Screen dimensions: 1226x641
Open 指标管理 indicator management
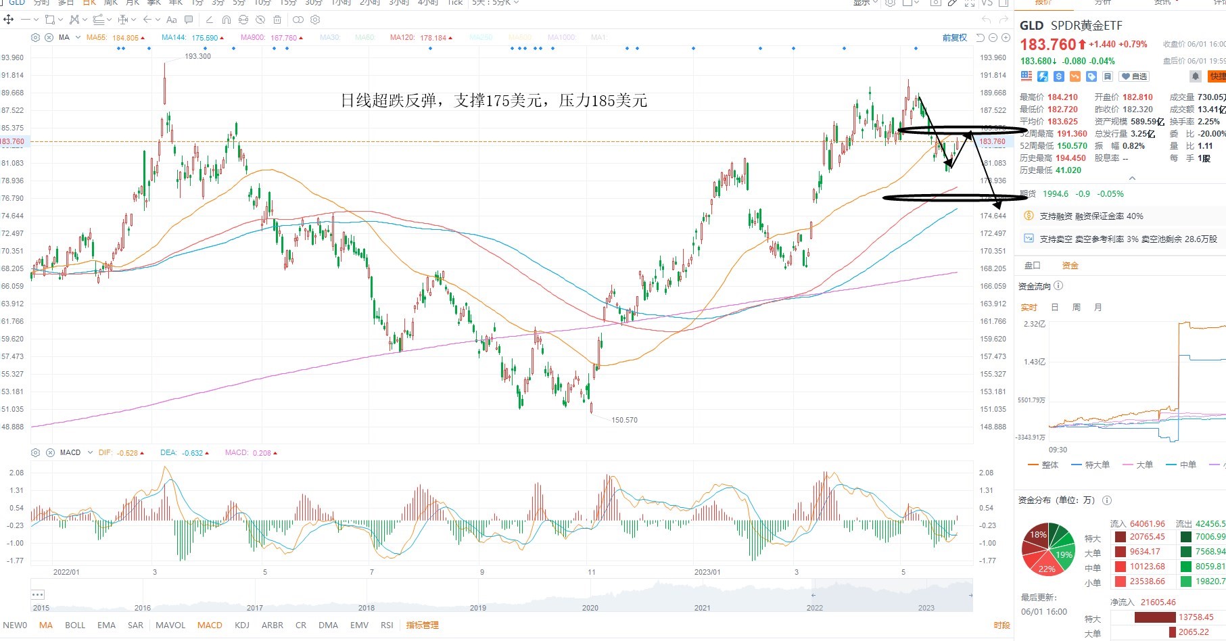423,625
